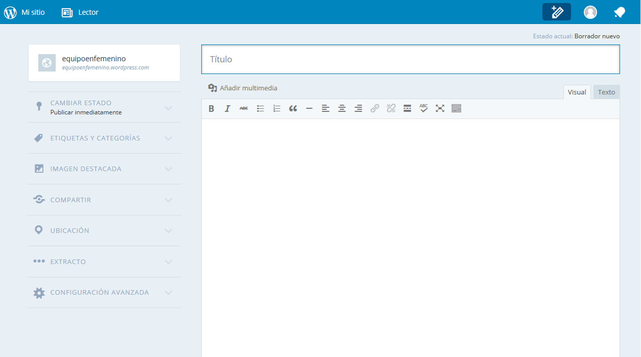Toggle fullscreen writing mode

(440, 108)
